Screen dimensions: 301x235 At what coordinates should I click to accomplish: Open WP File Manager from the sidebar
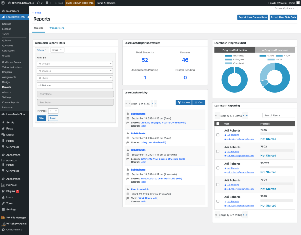pos(14,217)
